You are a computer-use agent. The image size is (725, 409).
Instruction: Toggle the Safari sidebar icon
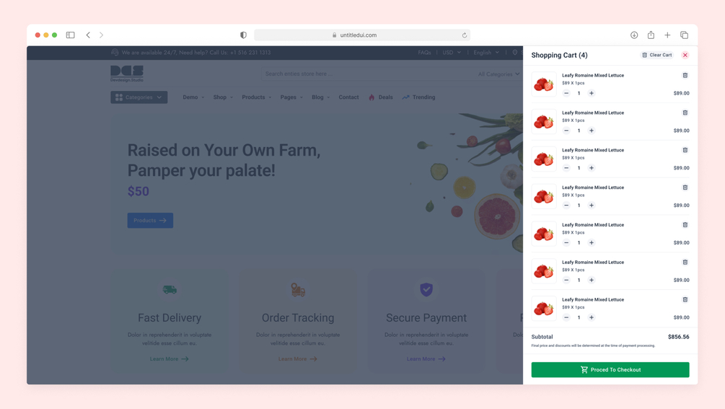point(70,35)
